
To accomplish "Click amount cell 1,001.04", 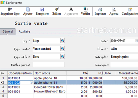I will pyautogui.click(x=127, y=92).
